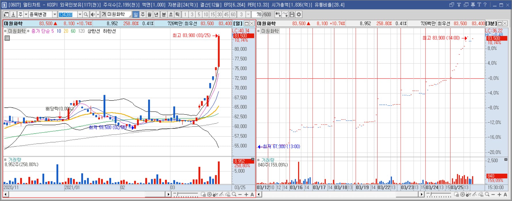Click the stock search magnifier icon
This screenshot has width=512, height=201.
86,14
